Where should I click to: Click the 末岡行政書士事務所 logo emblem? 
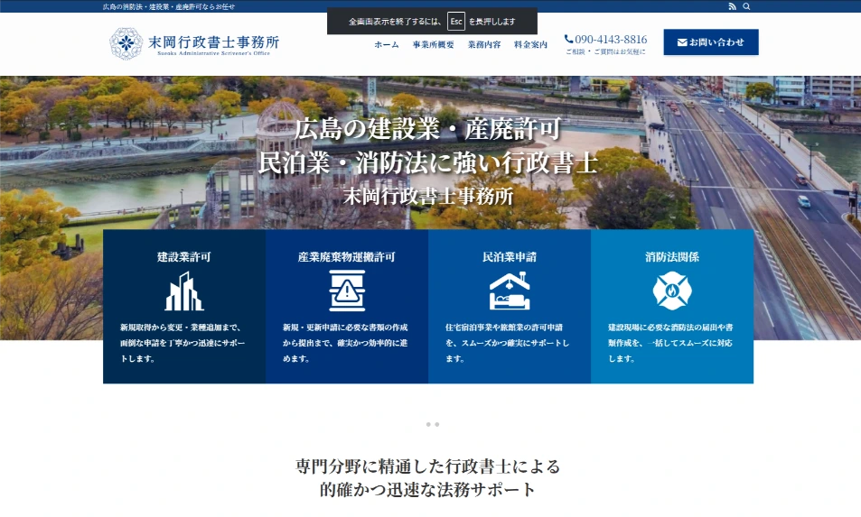(126, 42)
